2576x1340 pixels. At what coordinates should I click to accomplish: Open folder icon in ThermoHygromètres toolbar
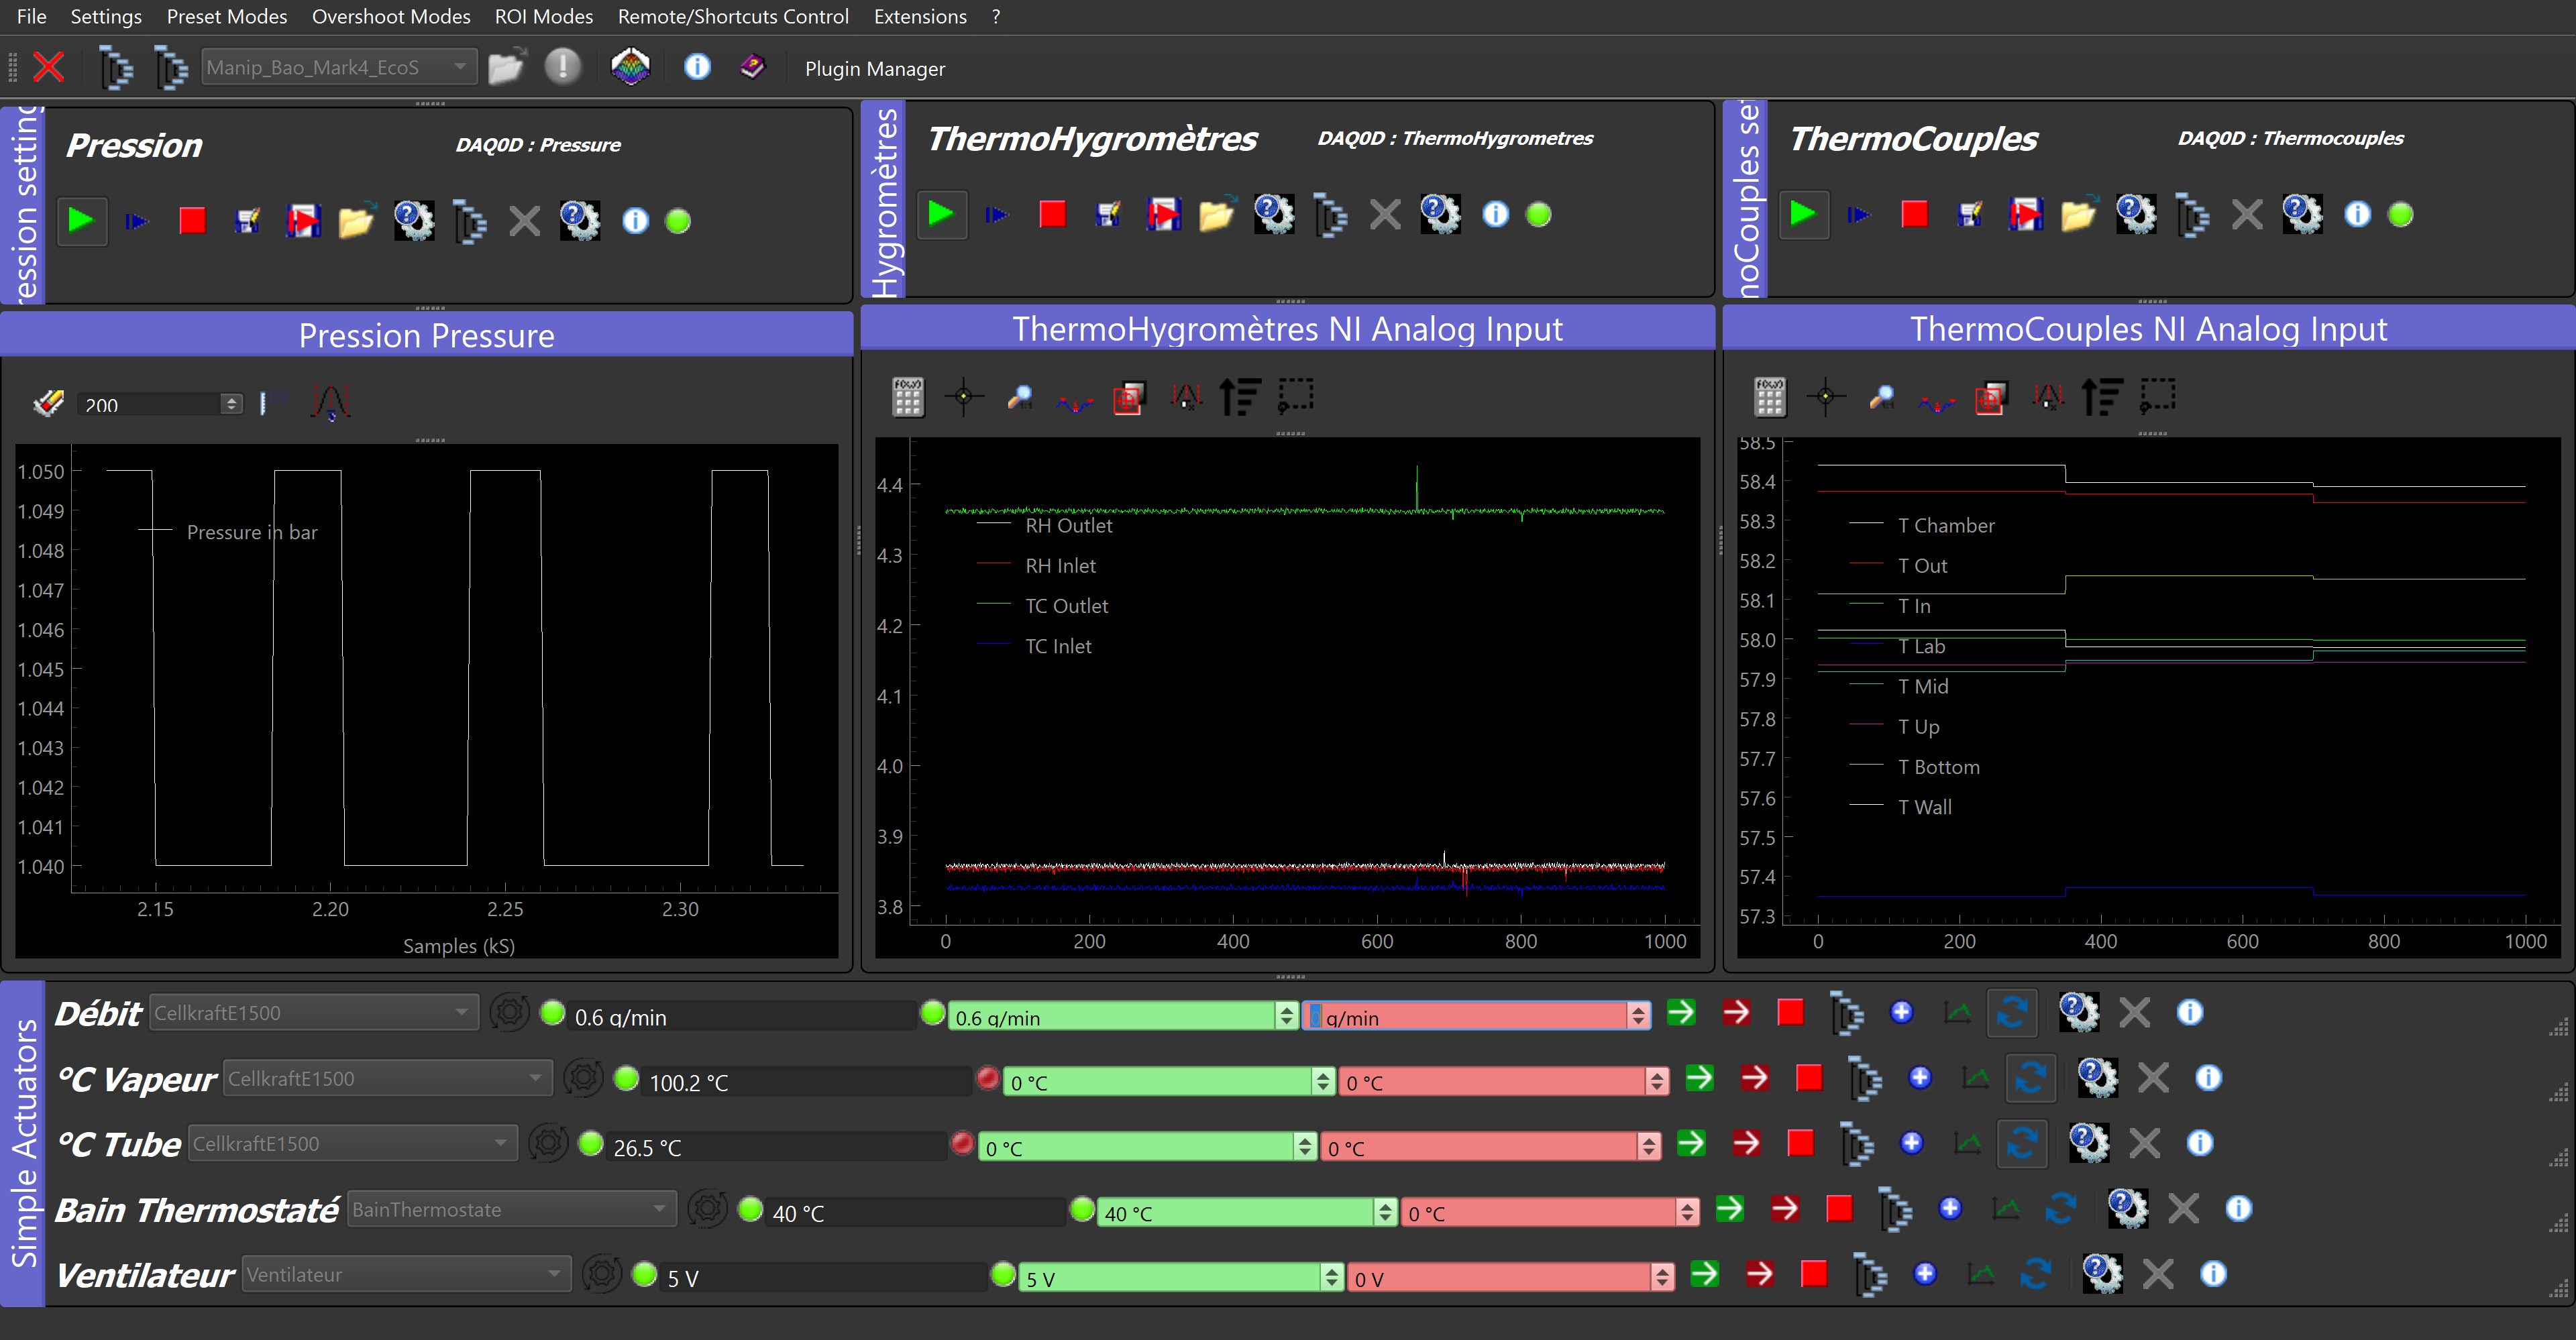(1216, 214)
